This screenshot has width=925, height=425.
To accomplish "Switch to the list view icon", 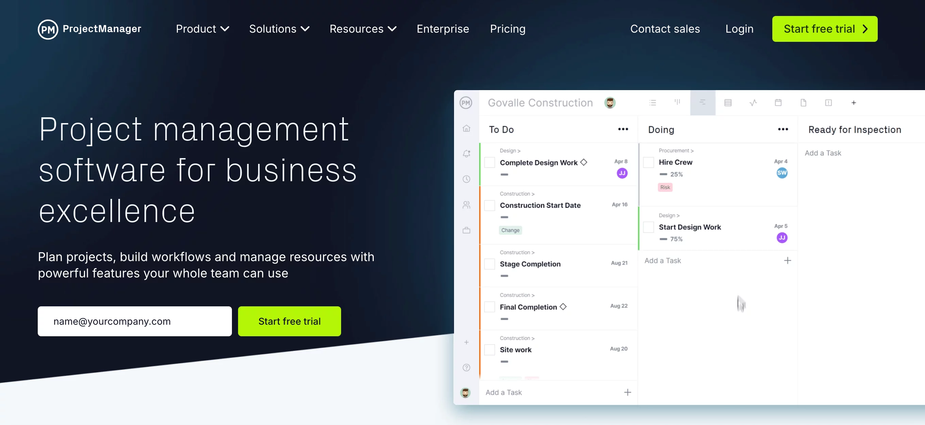I will pyautogui.click(x=653, y=103).
